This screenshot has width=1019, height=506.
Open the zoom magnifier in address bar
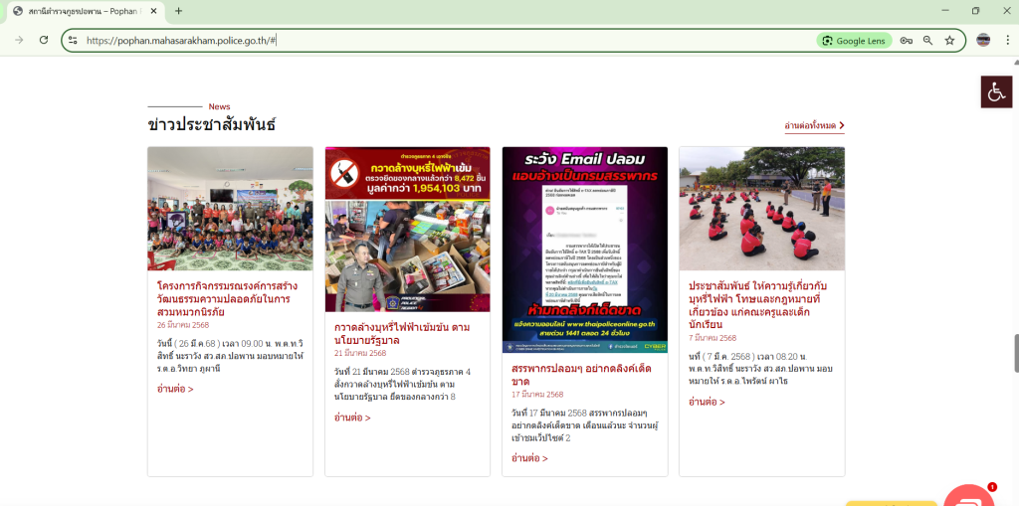927,41
